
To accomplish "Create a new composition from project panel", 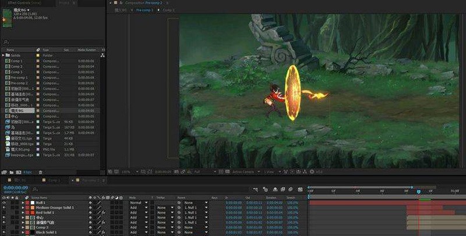I will 19,172.
